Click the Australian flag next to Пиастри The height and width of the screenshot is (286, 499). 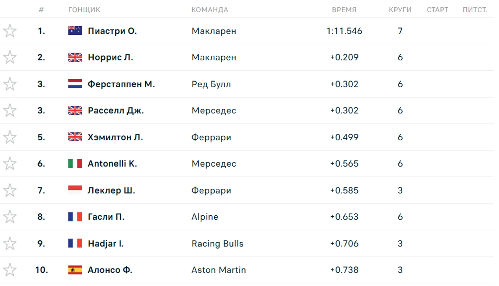pyautogui.click(x=75, y=31)
